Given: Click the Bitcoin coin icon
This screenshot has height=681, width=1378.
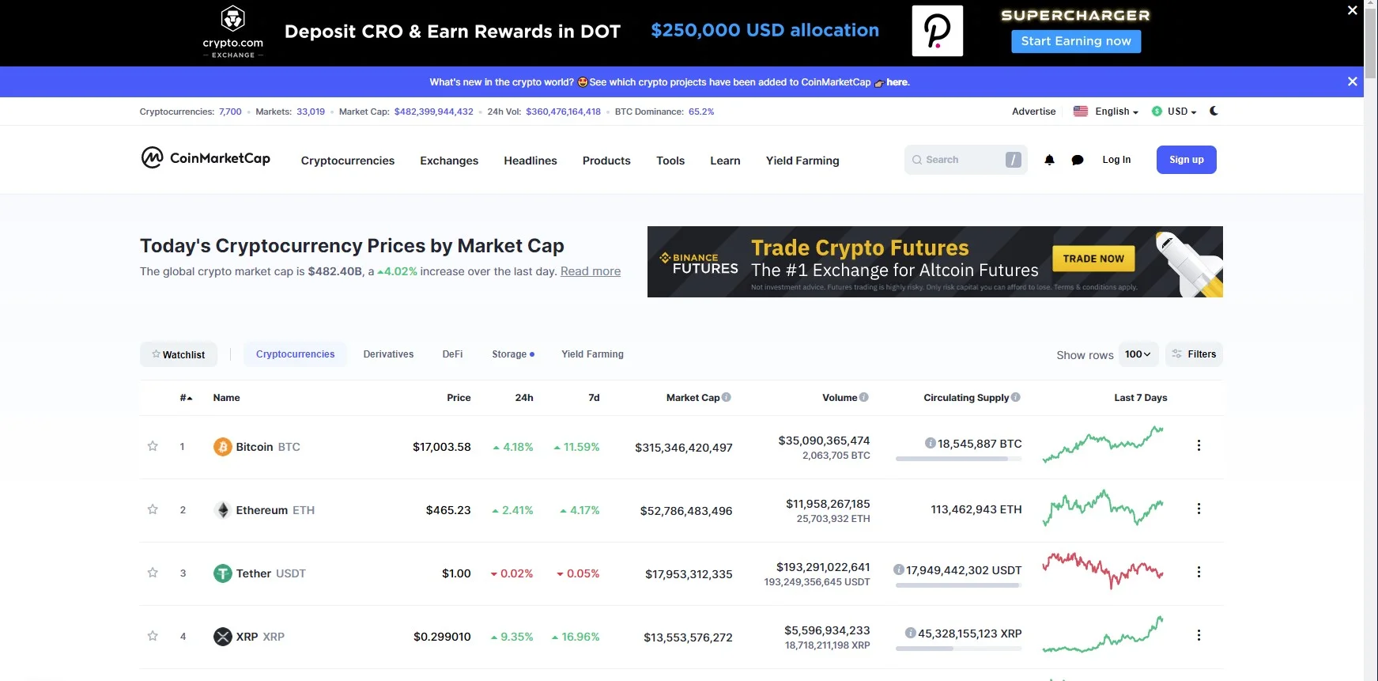Looking at the screenshot, I should pos(223,447).
